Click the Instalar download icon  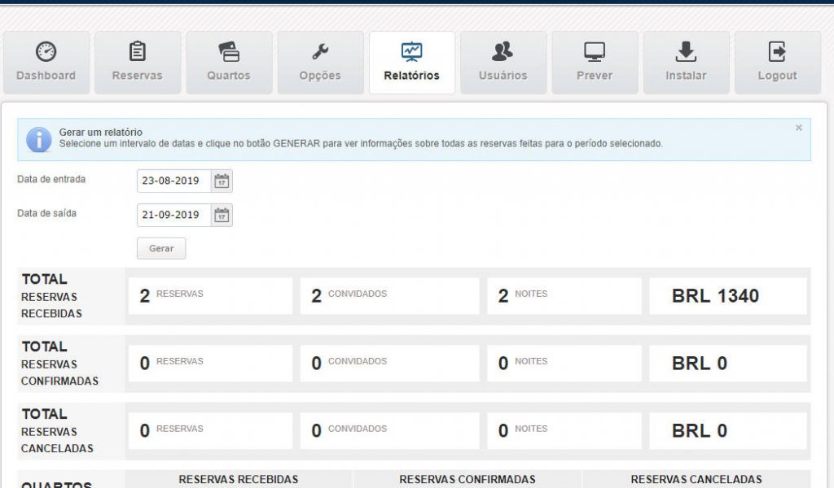(x=686, y=52)
